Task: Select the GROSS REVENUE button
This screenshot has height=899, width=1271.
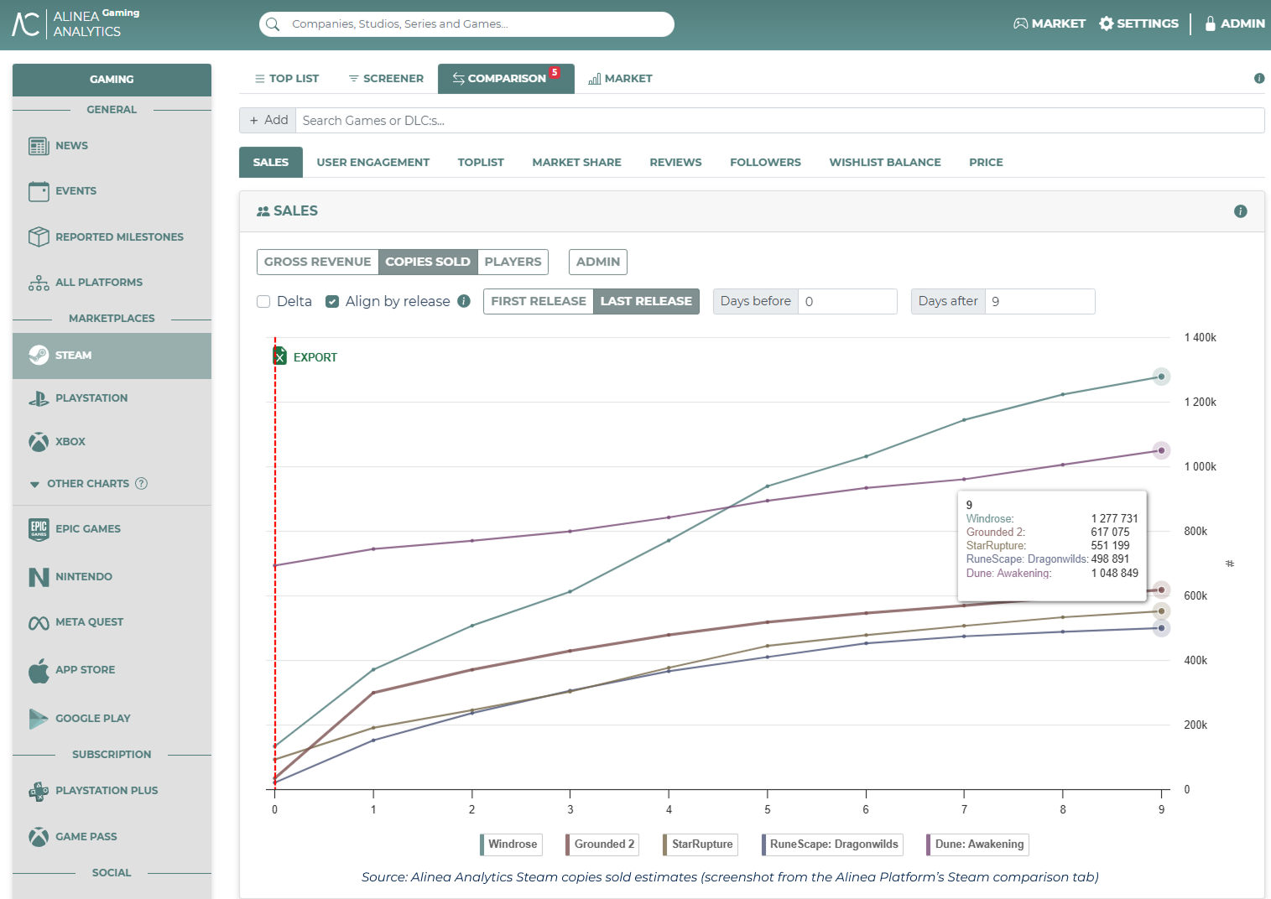Action: (317, 262)
